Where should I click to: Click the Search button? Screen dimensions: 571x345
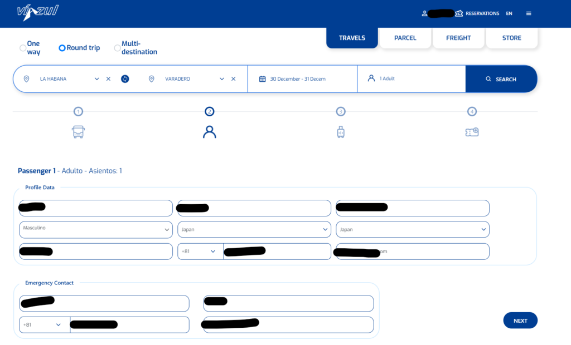click(x=501, y=79)
